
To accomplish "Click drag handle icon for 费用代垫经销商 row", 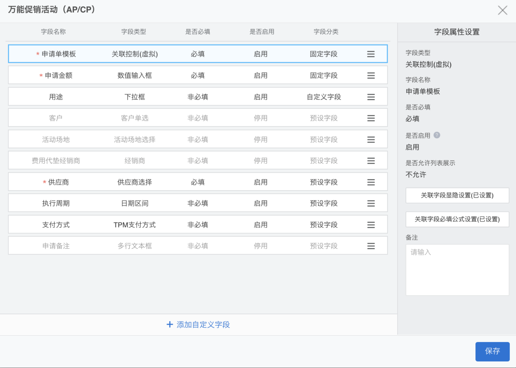I will pyautogui.click(x=371, y=161).
